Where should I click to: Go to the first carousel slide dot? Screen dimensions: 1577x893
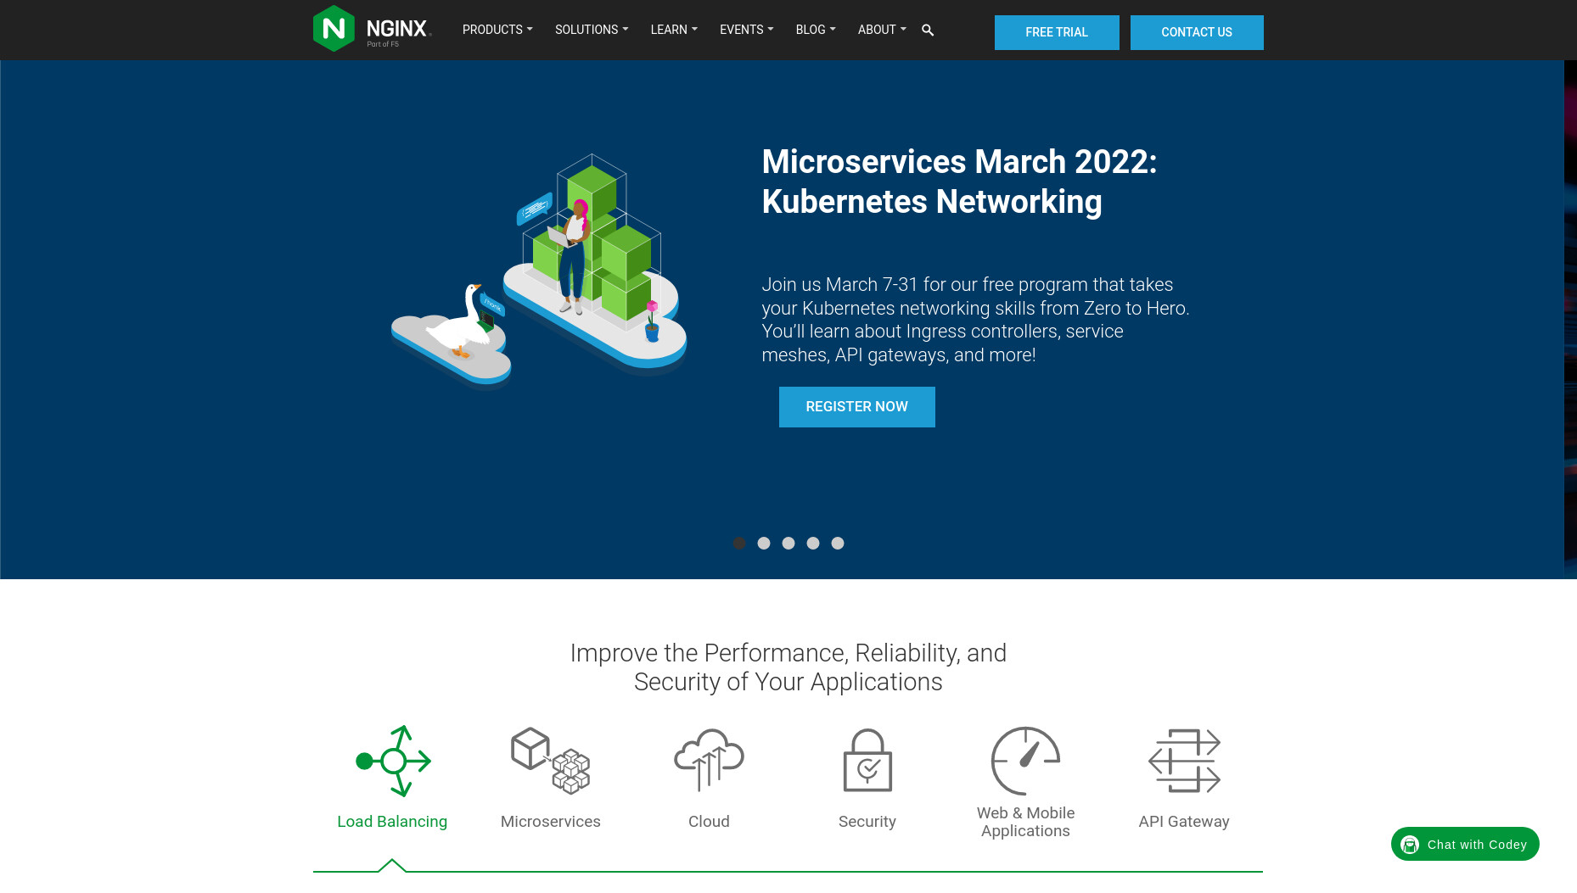(x=739, y=543)
